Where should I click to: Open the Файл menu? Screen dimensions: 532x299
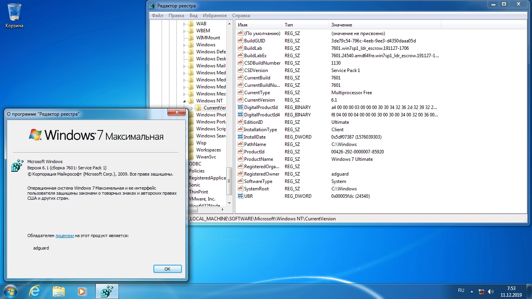pos(158,16)
